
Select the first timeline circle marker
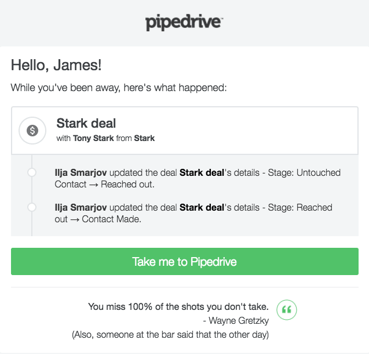tap(32, 172)
